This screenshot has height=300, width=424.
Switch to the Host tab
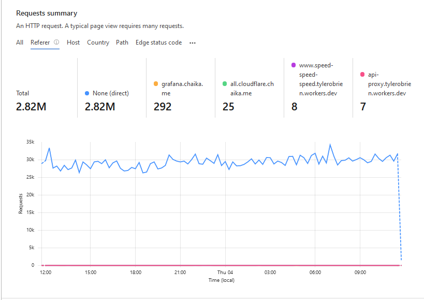click(x=73, y=42)
